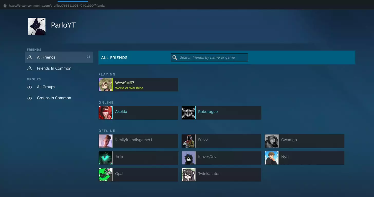This screenshot has height=197, width=374.
Task: Open familyfriendlygamer1's profile name
Action: 134,140
